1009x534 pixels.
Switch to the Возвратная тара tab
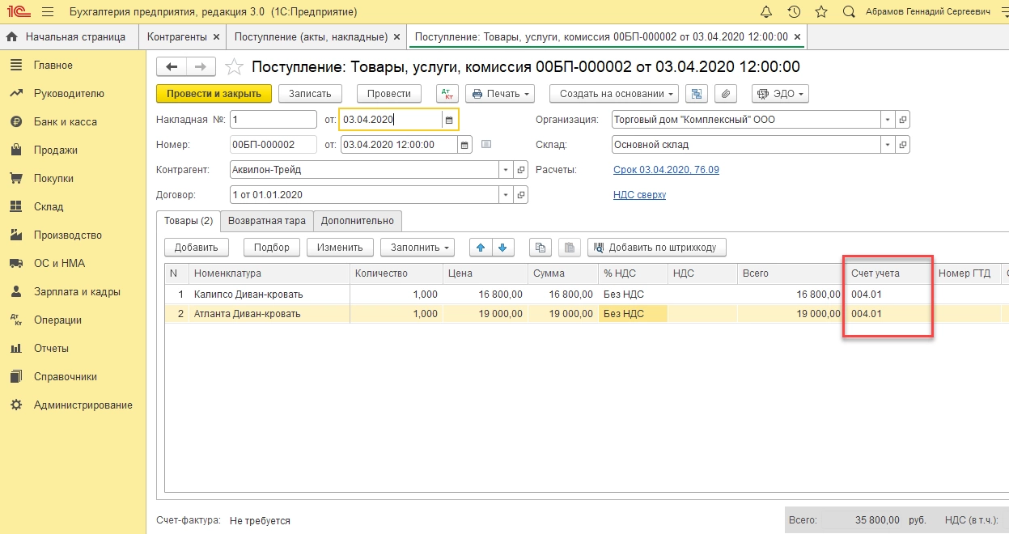pos(266,221)
